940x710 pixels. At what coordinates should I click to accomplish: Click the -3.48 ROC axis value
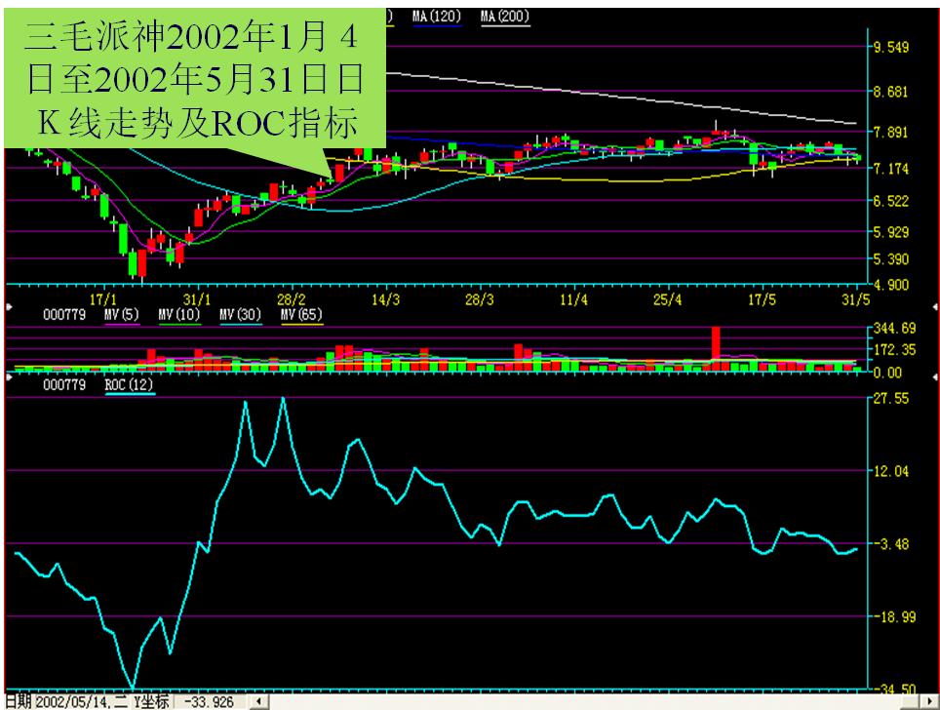(x=891, y=544)
